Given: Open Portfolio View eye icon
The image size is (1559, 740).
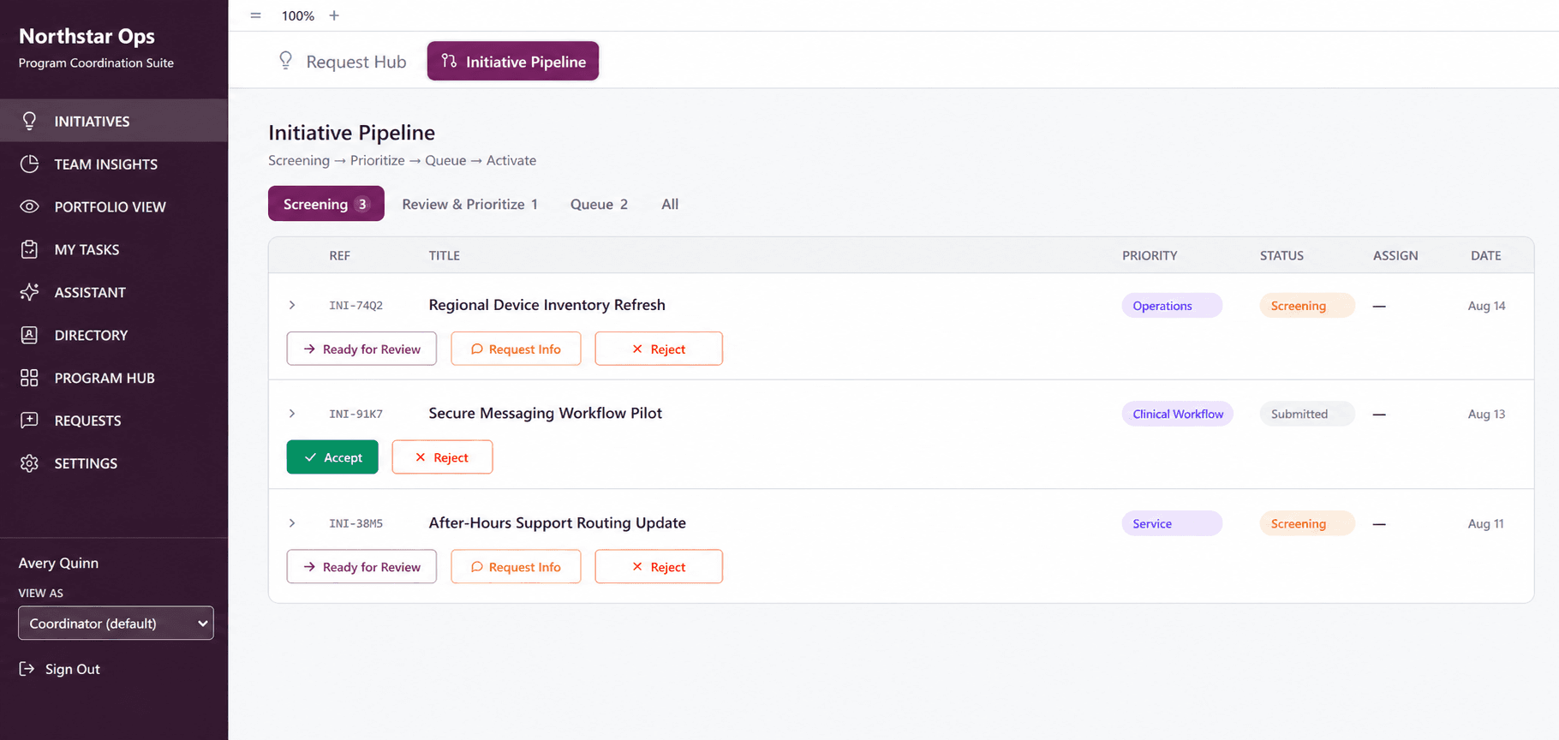Looking at the screenshot, I should tap(29, 206).
